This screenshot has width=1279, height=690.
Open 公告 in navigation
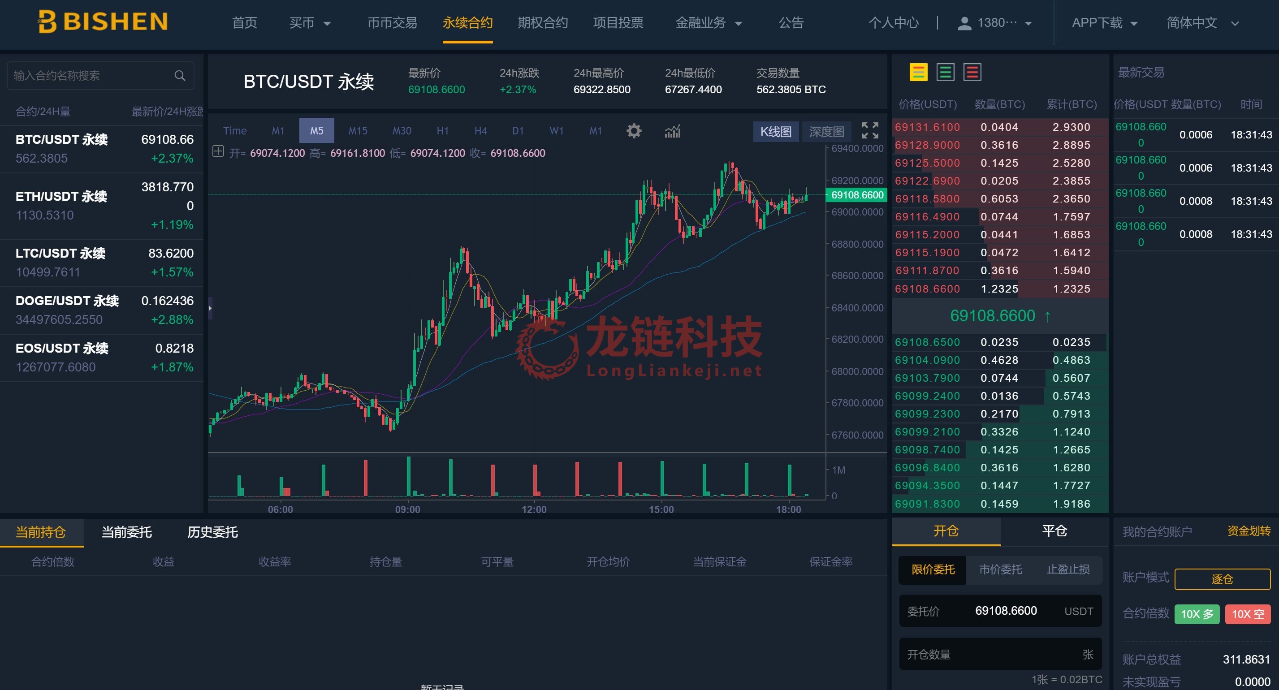coord(791,23)
